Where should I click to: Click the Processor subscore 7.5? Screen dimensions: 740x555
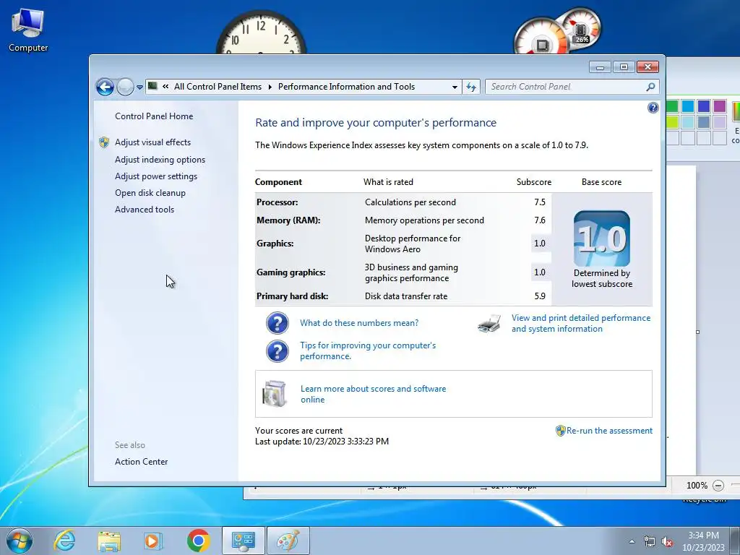click(x=540, y=202)
